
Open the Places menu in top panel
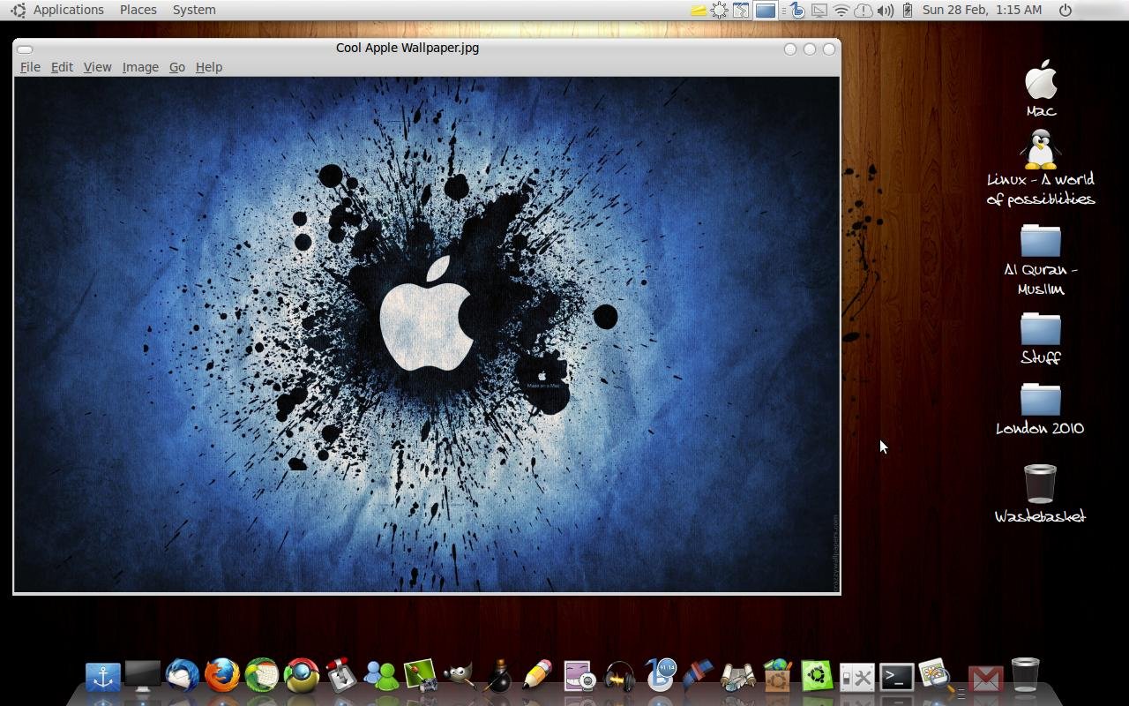138,10
